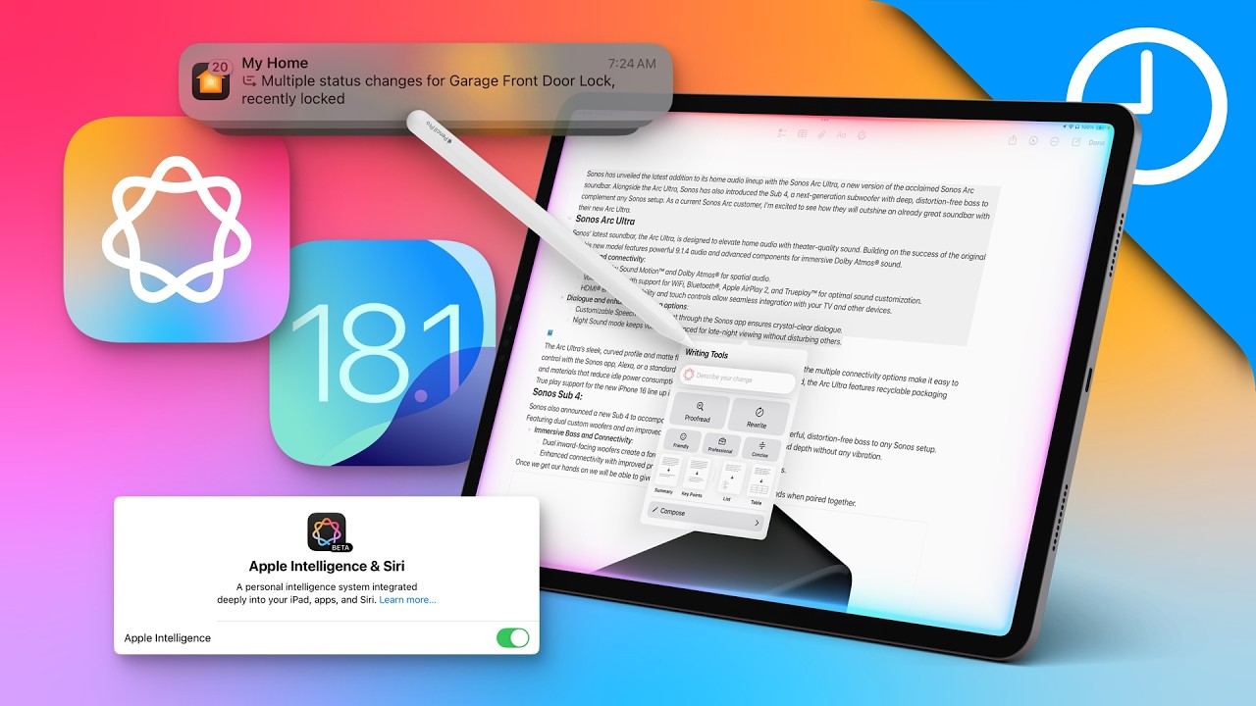The width and height of the screenshot is (1256, 706).
Task: Click the 'Writing Tools' panel title
Action: (706, 354)
